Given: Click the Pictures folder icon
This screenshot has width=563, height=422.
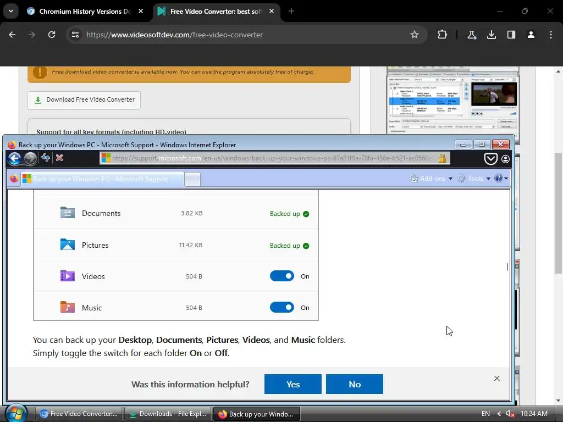Looking at the screenshot, I should 68,245.
